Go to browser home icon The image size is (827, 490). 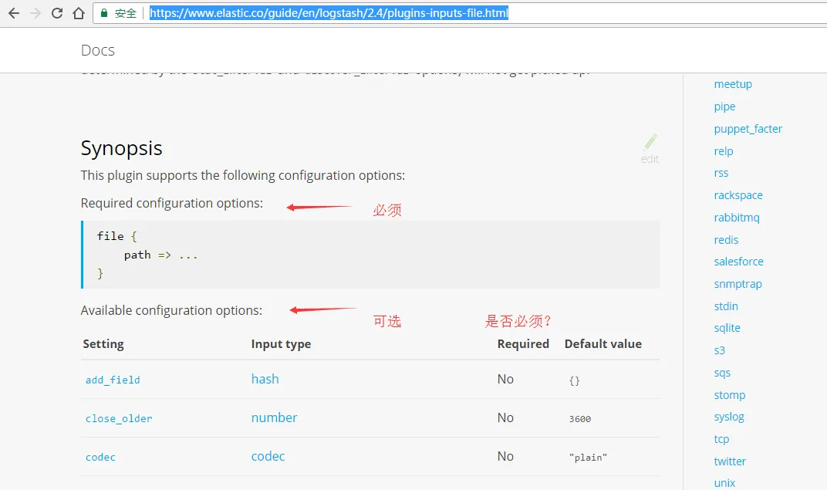pos(79,13)
